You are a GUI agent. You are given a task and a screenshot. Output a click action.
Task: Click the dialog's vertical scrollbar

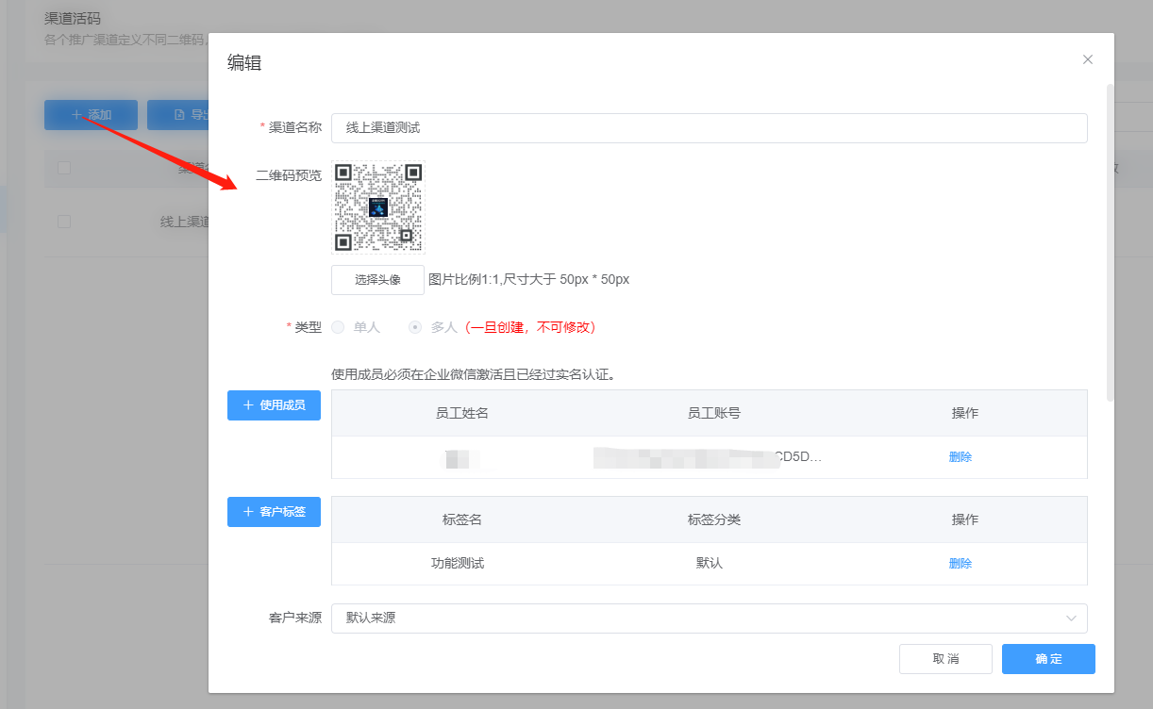click(x=1111, y=241)
